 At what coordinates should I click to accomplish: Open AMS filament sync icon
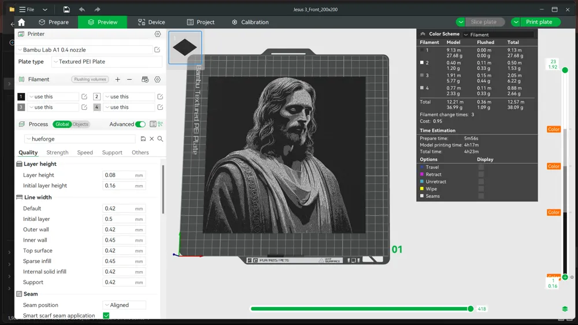(145, 79)
